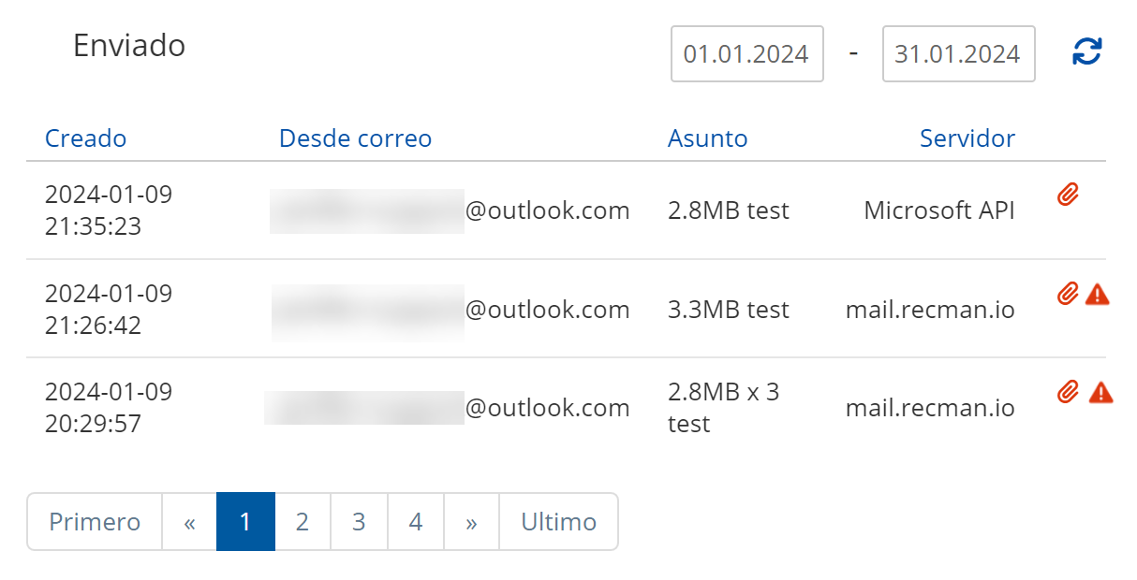Click paperclip icon on 3.3MB test row
This screenshot has width=1137, height=580.
[1068, 294]
